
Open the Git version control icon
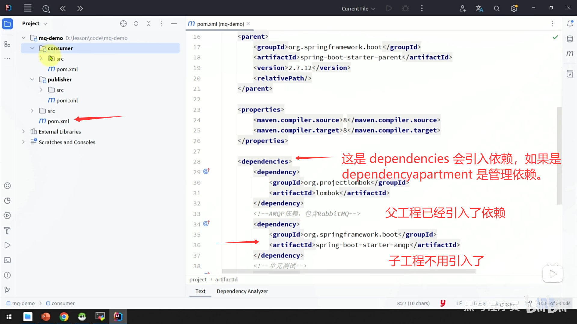click(x=7, y=290)
